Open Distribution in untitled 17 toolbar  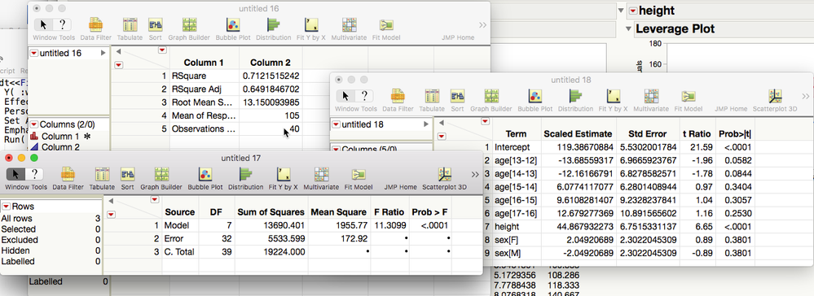coord(245,174)
